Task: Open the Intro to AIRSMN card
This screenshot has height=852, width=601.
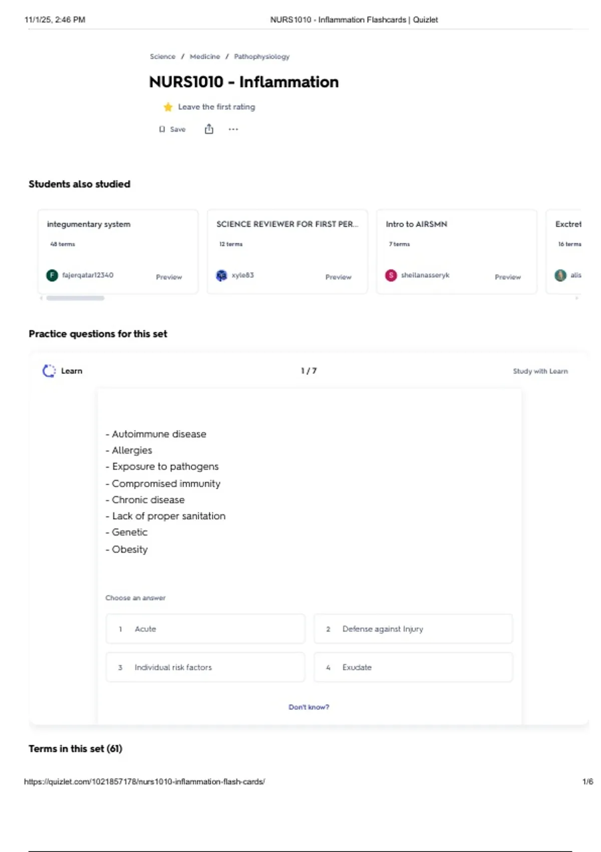Action: [x=456, y=252]
